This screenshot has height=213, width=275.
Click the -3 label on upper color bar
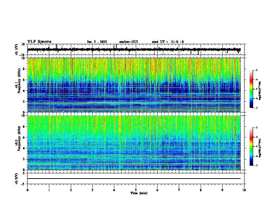pos(256,70)
